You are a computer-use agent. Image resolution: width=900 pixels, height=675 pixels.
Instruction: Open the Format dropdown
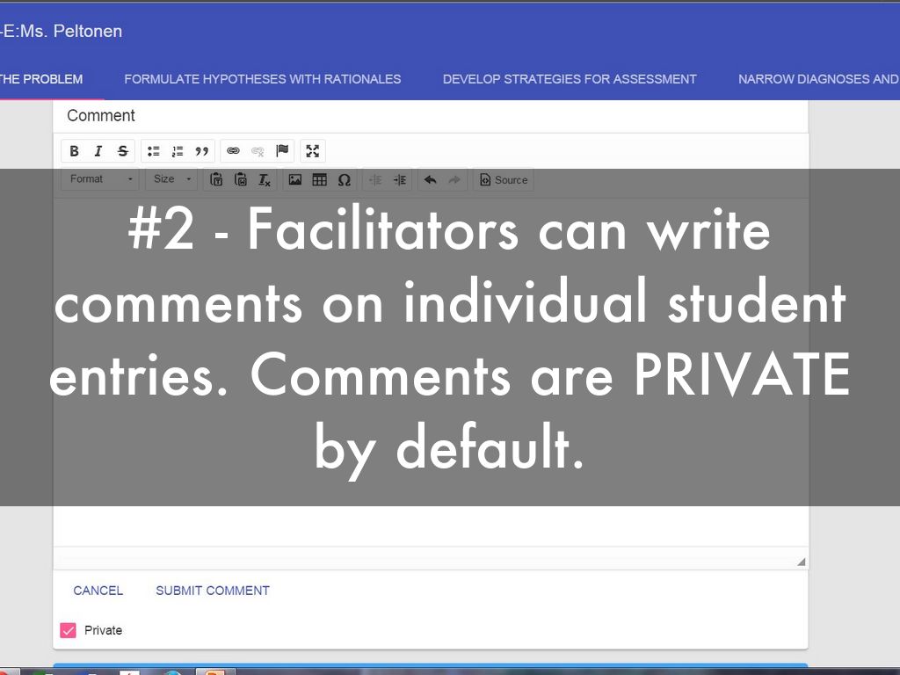coord(101,179)
